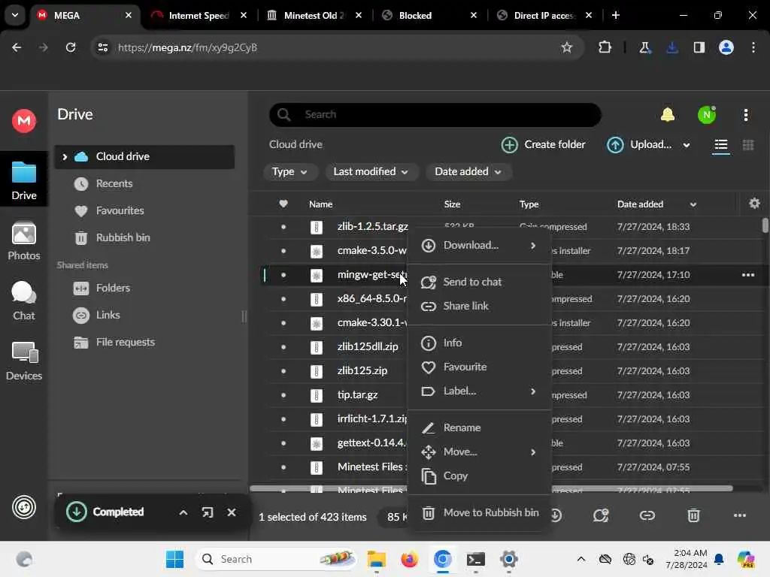
Task: Click the share link icon in bottom bar
Action: click(647, 515)
